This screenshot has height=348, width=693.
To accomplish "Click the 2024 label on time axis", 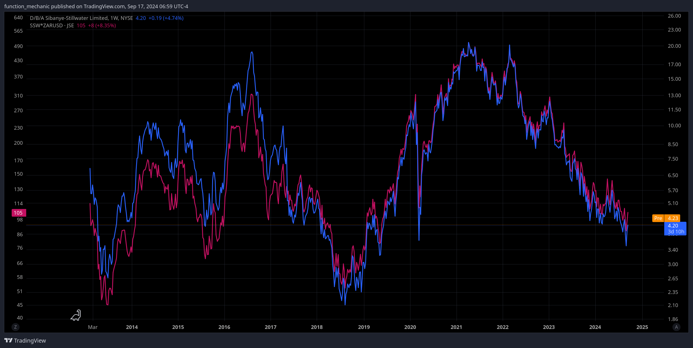I will point(595,327).
